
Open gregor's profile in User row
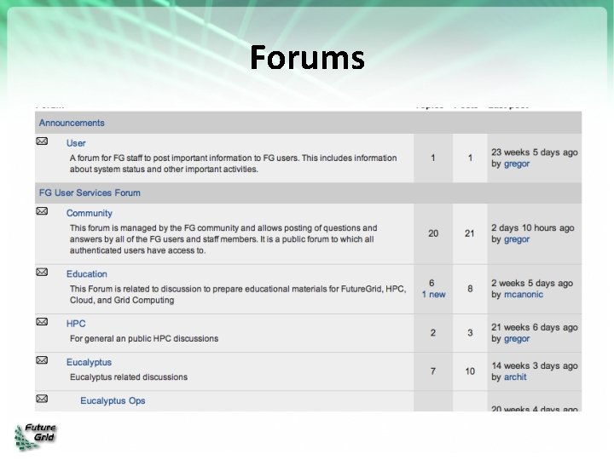point(517,164)
